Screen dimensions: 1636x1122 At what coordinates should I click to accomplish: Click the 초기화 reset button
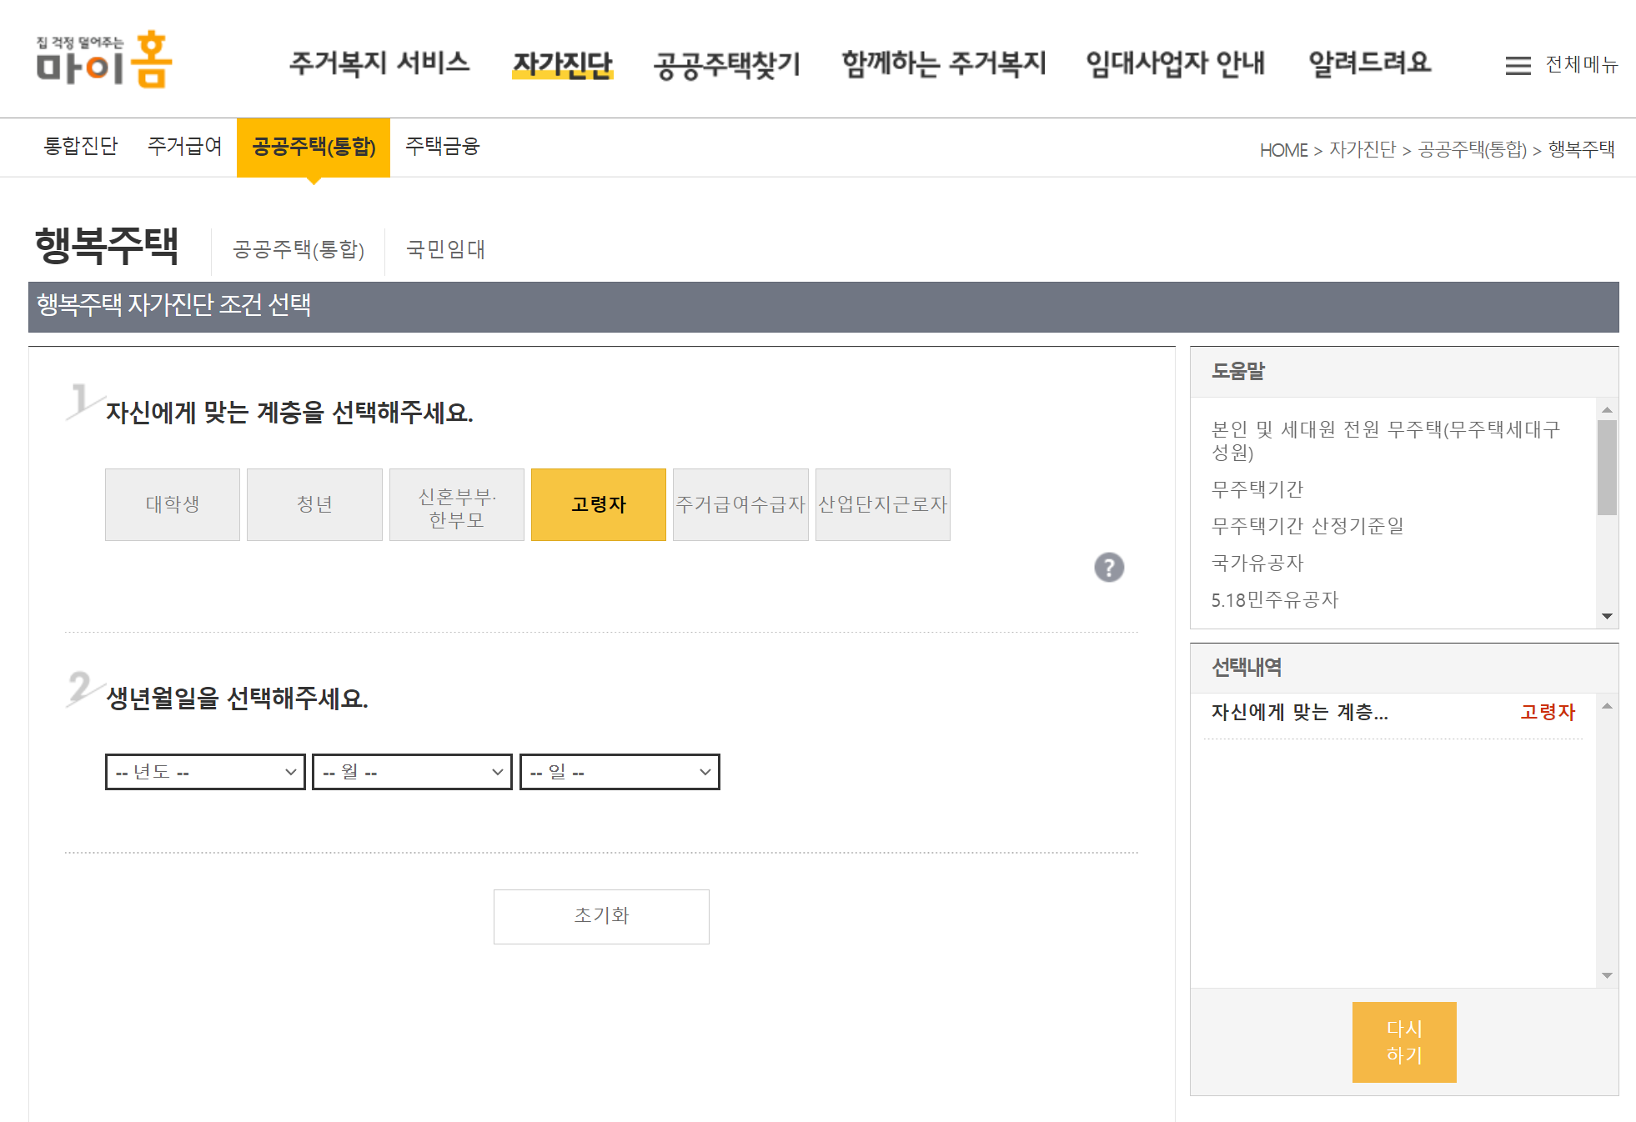(x=600, y=916)
